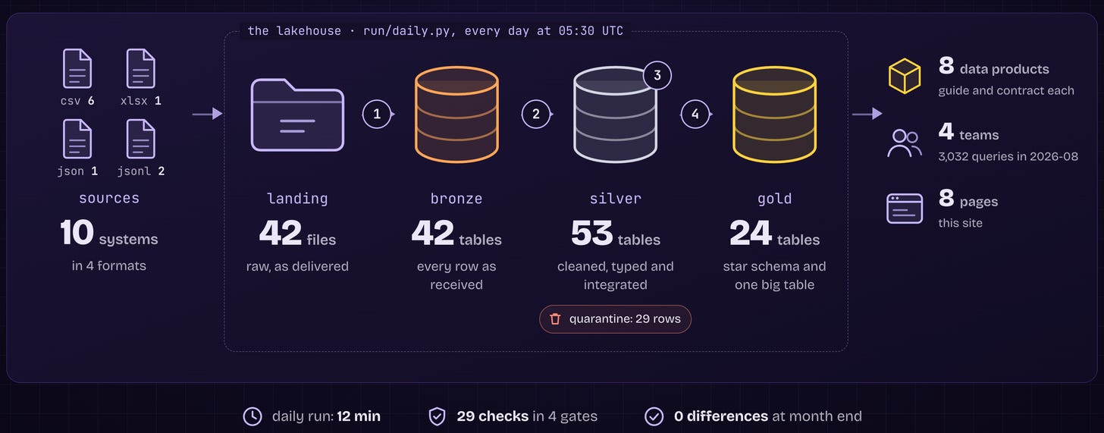Viewport: 1104px width, 433px height.
Task: Click the 'in 4 formats' caption
Action: pyautogui.click(x=109, y=266)
